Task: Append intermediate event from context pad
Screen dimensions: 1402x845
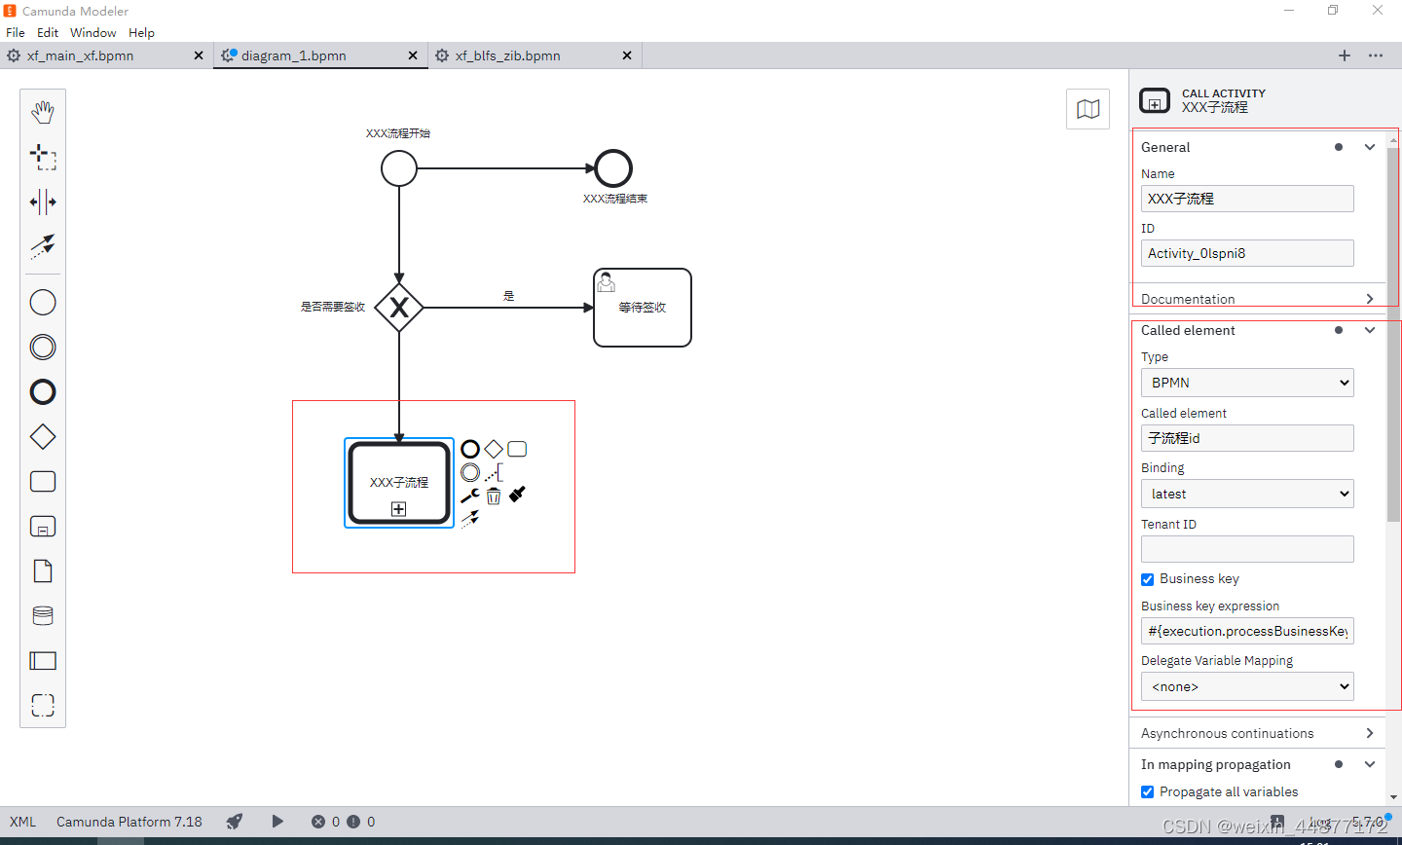Action: pos(470,472)
